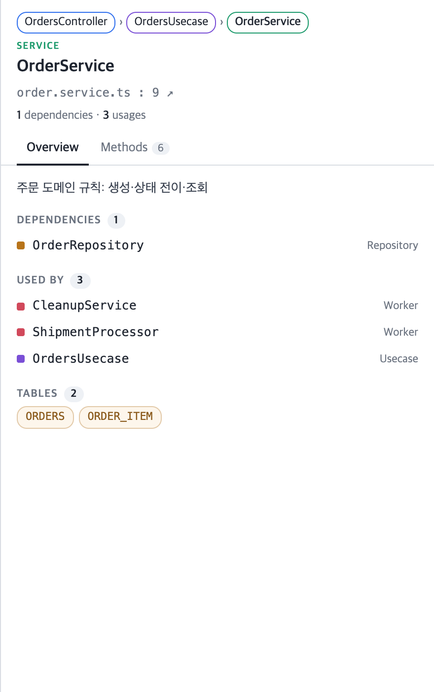Image resolution: width=434 pixels, height=692 pixels.
Task: Click Worker label beside ShipmentProcessor
Action: tap(401, 332)
